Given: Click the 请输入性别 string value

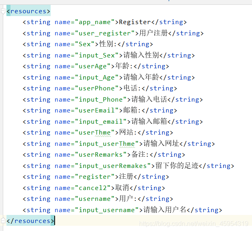Looking at the screenshot, I should tap(141, 55).
